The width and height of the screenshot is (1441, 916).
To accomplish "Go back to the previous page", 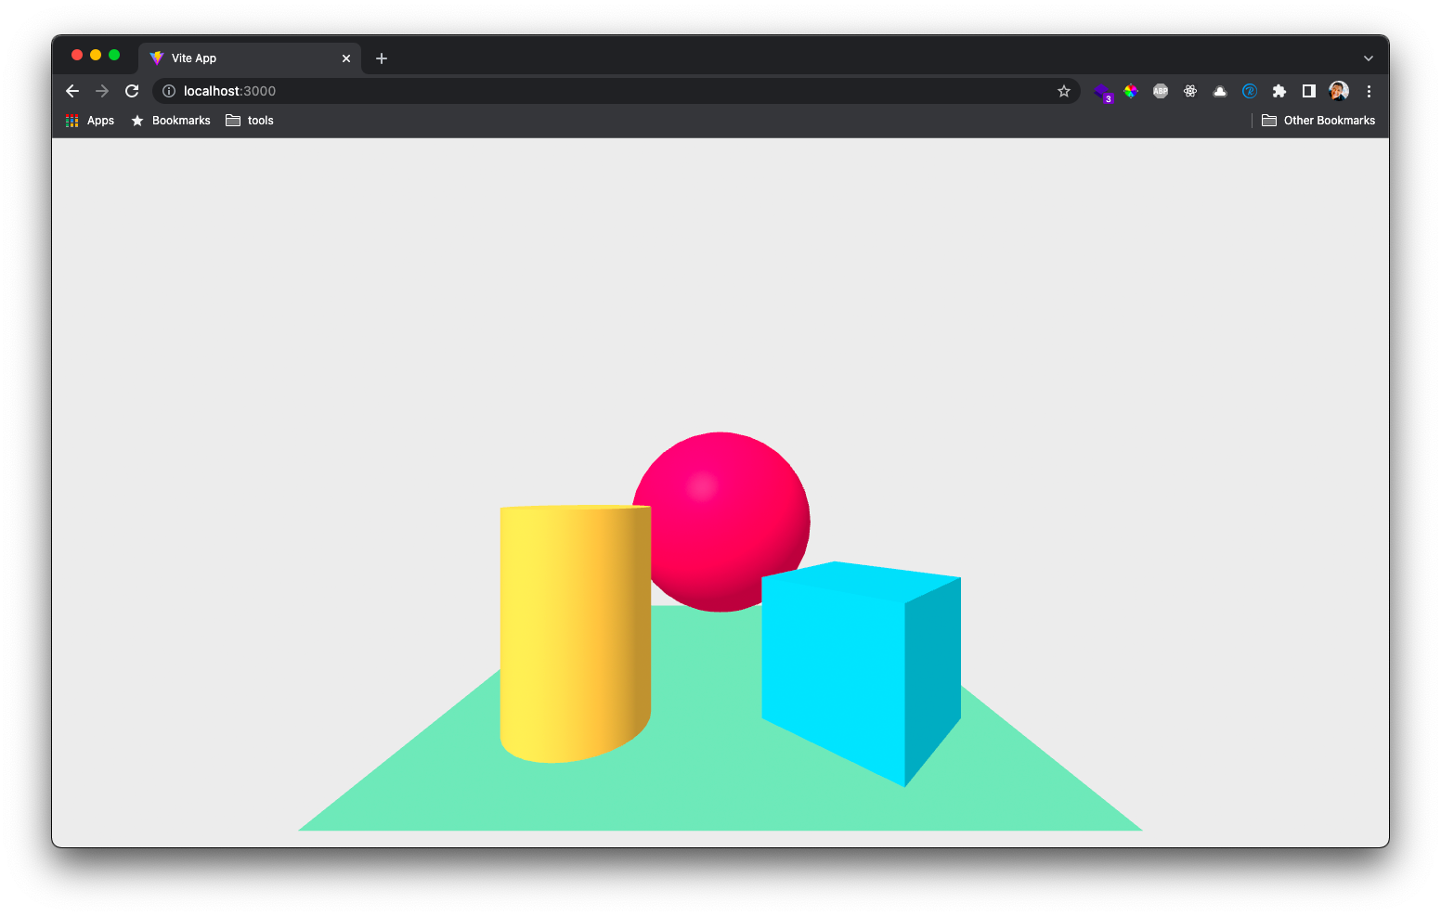I will click(x=72, y=91).
